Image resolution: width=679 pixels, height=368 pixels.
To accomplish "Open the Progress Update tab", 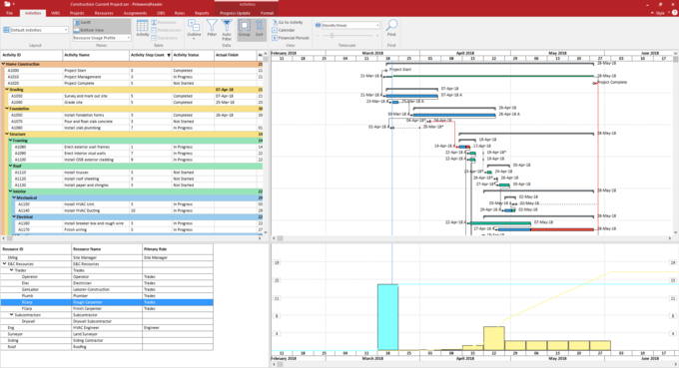I will (x=235, y=13).
